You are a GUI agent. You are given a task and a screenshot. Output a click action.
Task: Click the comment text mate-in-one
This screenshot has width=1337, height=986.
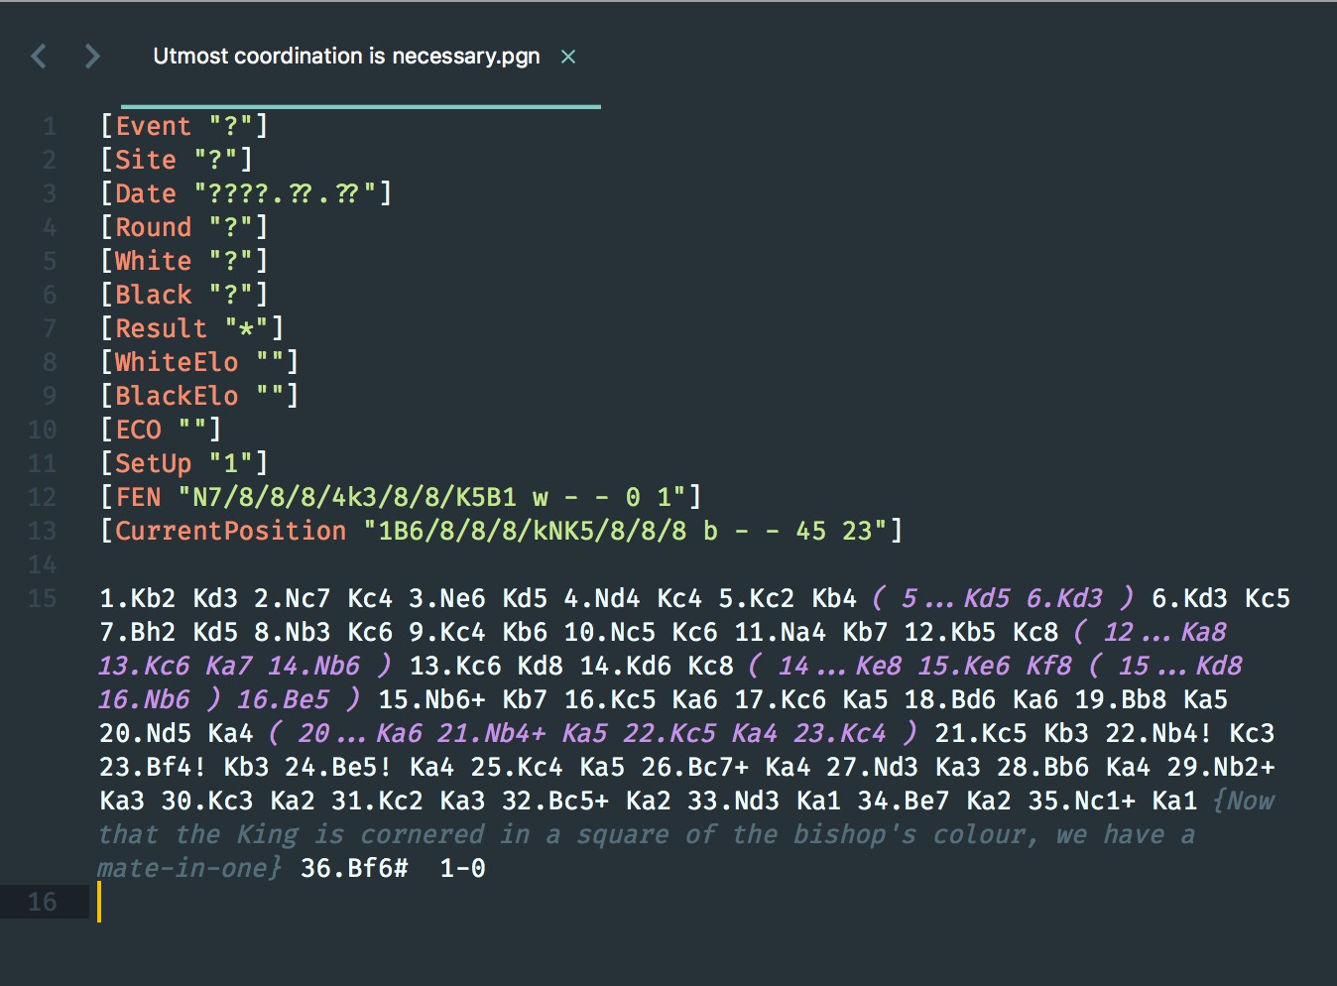[183, 868]
